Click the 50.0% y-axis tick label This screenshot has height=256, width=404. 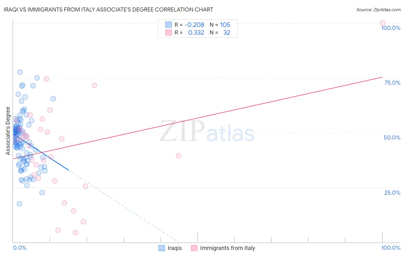click(392, 137)
